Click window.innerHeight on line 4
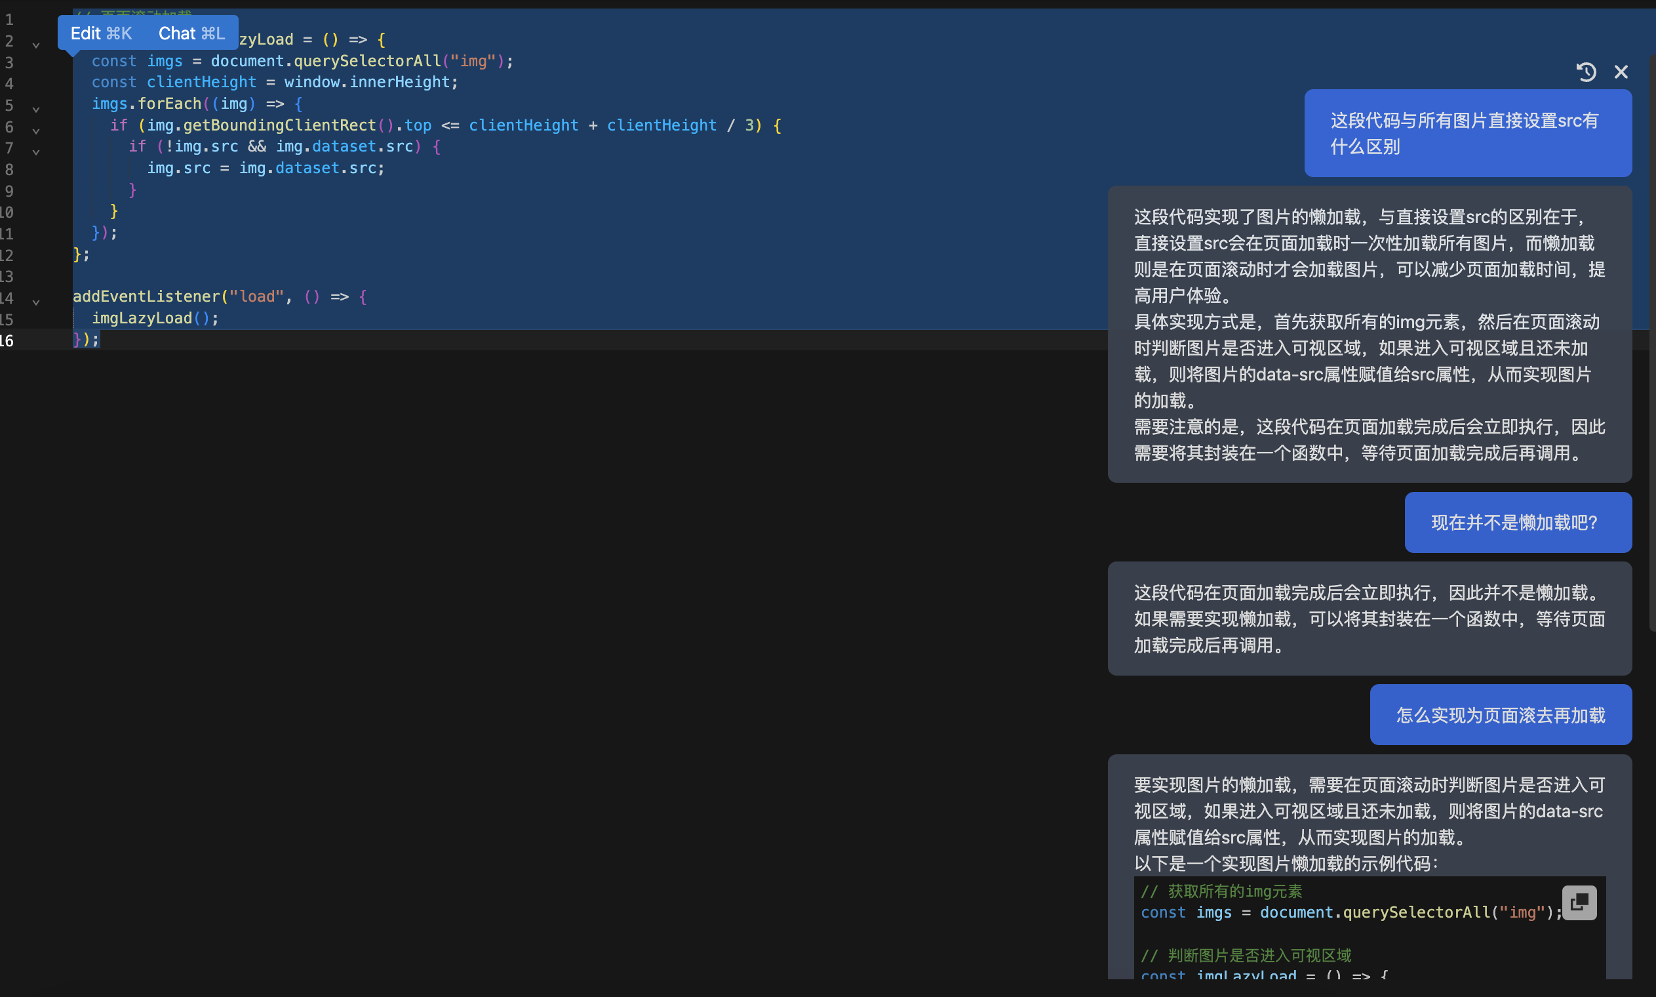Image resolution: width=1656 pixels, height=997 pixels. [370, 82]
